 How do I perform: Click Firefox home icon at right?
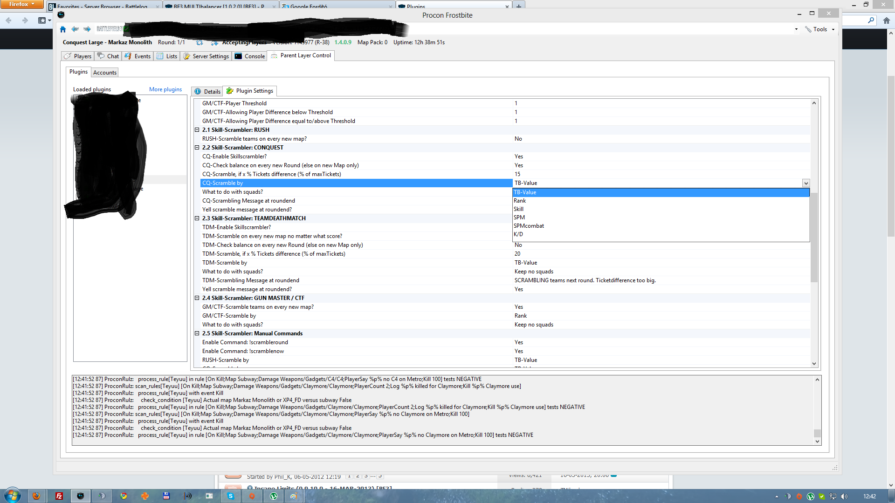coord(887,20)
